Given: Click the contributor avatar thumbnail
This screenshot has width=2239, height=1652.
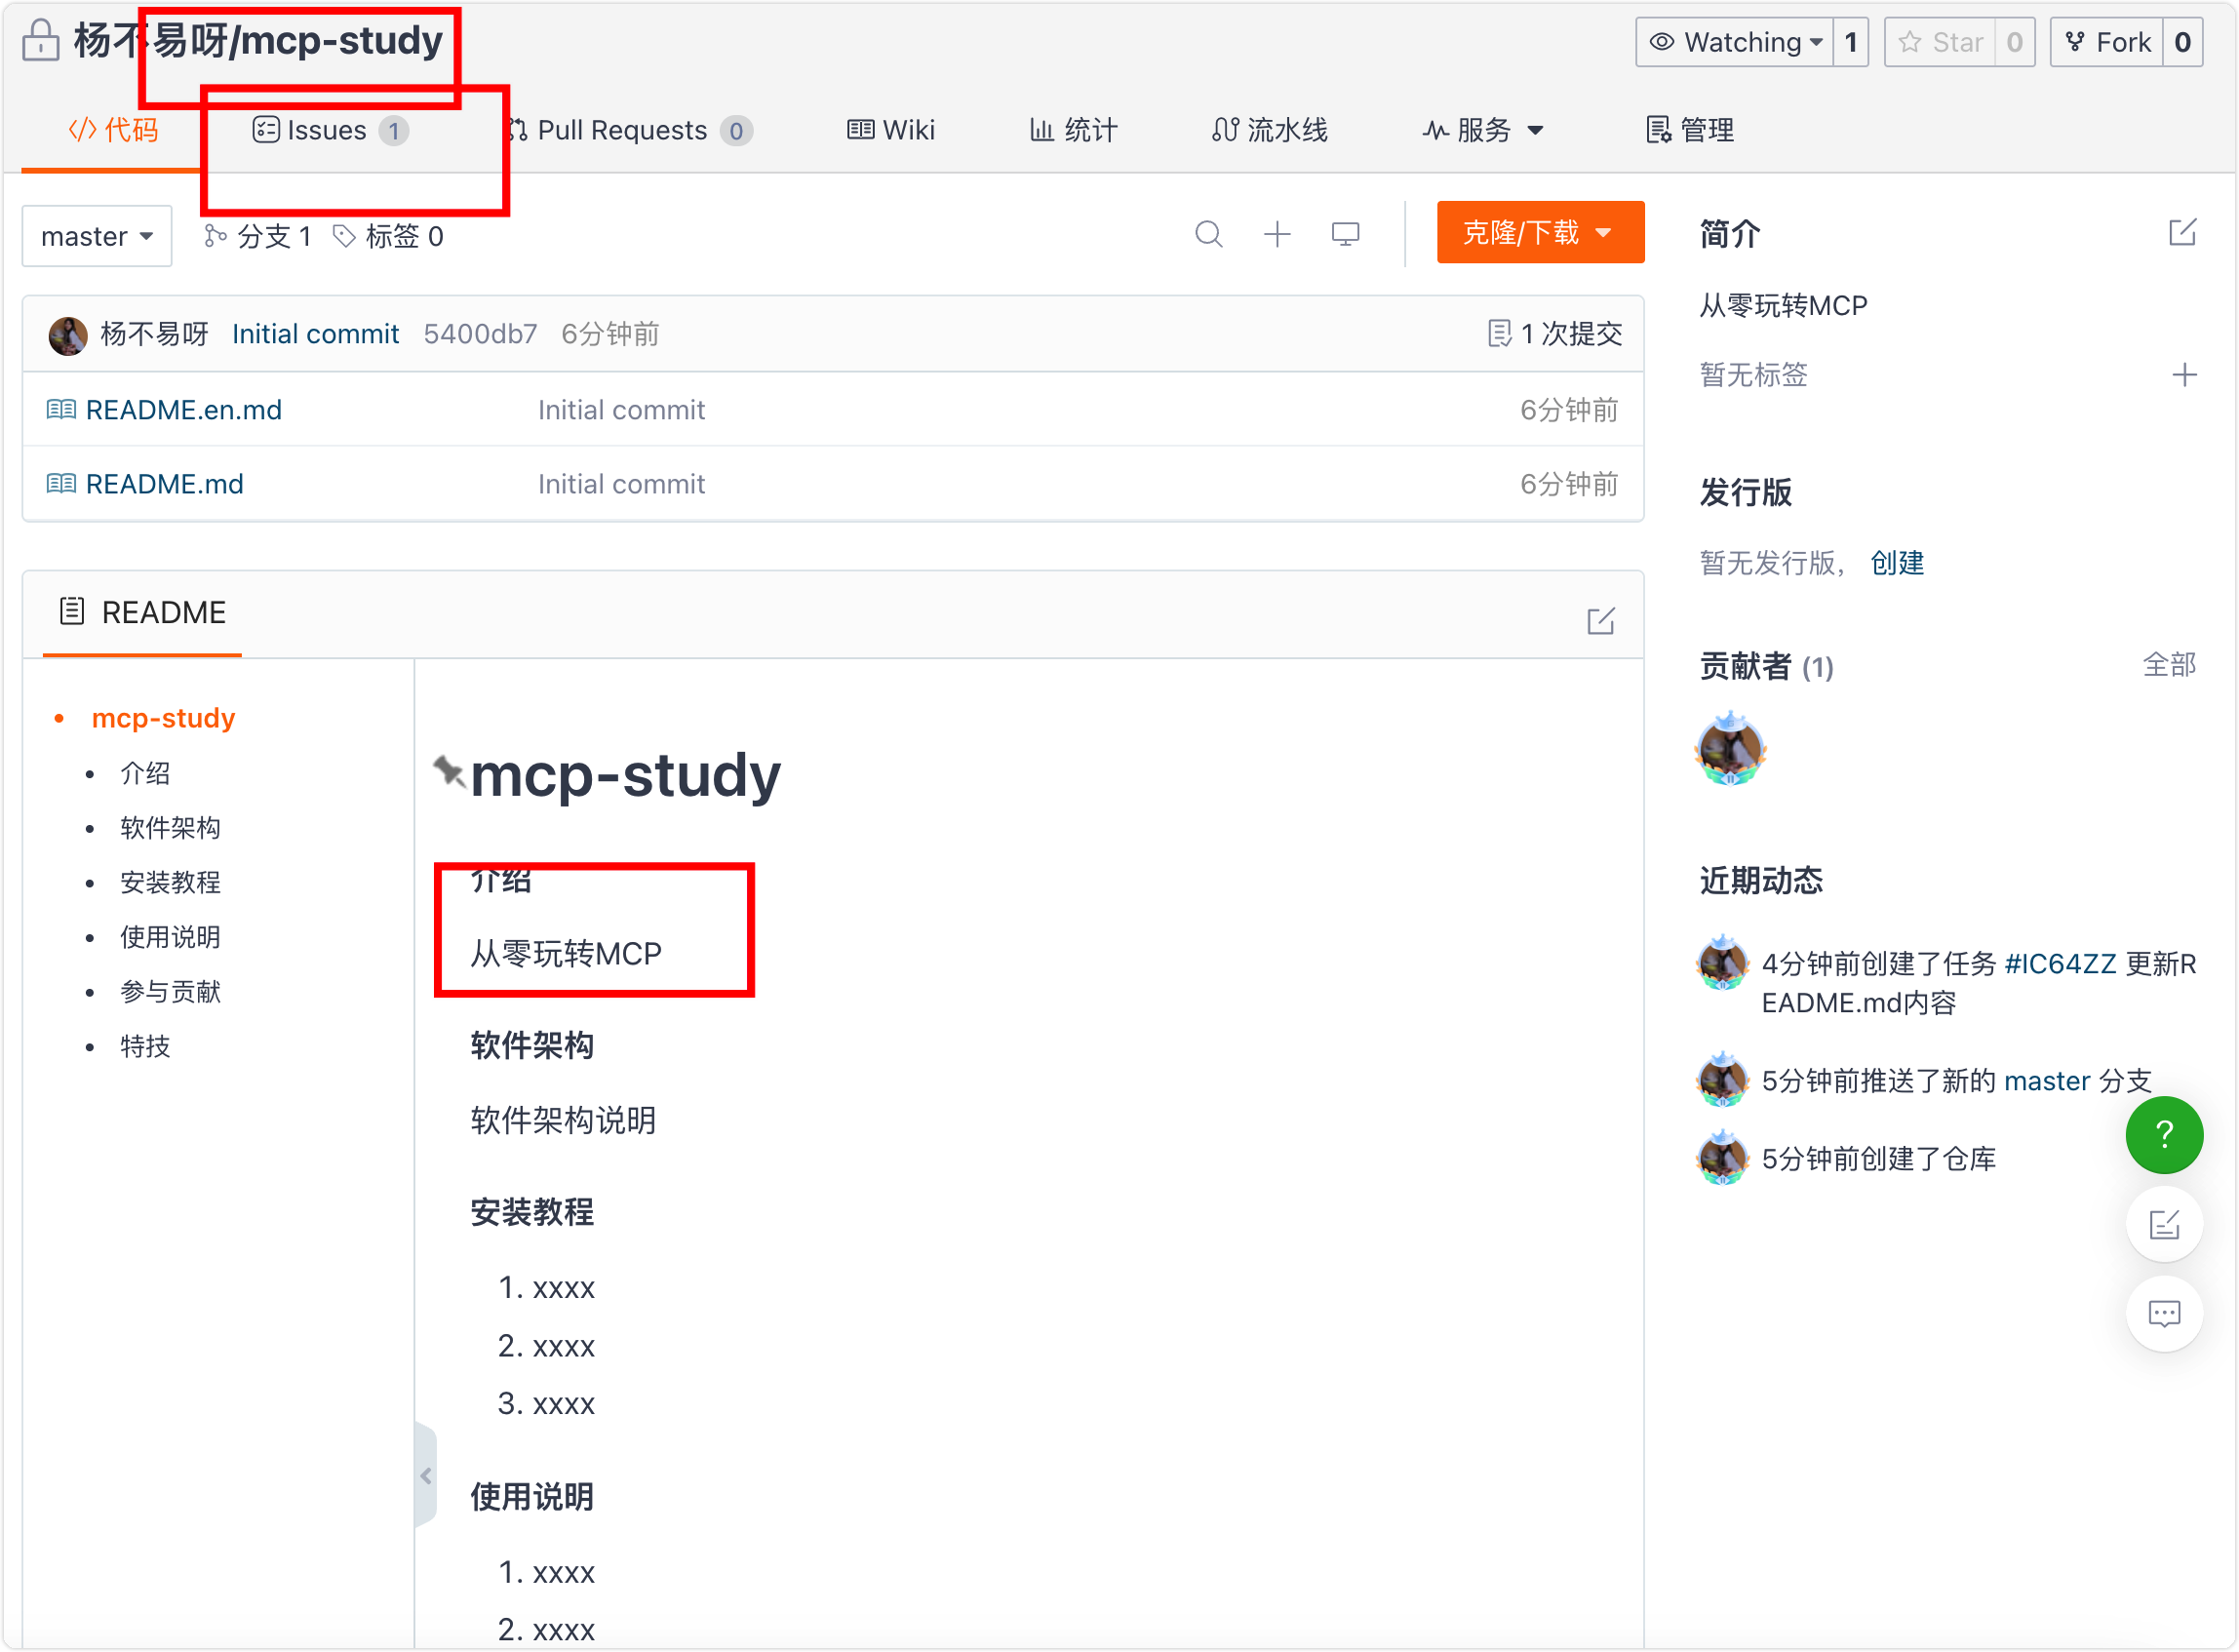Looking at the screenshot, I should pos(1730,750).
